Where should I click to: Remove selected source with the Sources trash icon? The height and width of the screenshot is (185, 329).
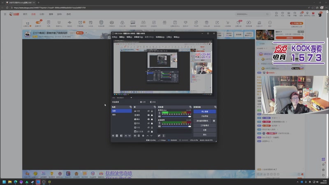(139, 136)
